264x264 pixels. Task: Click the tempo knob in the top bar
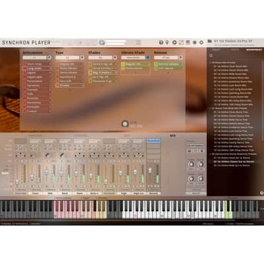click(x=102, y=42)
